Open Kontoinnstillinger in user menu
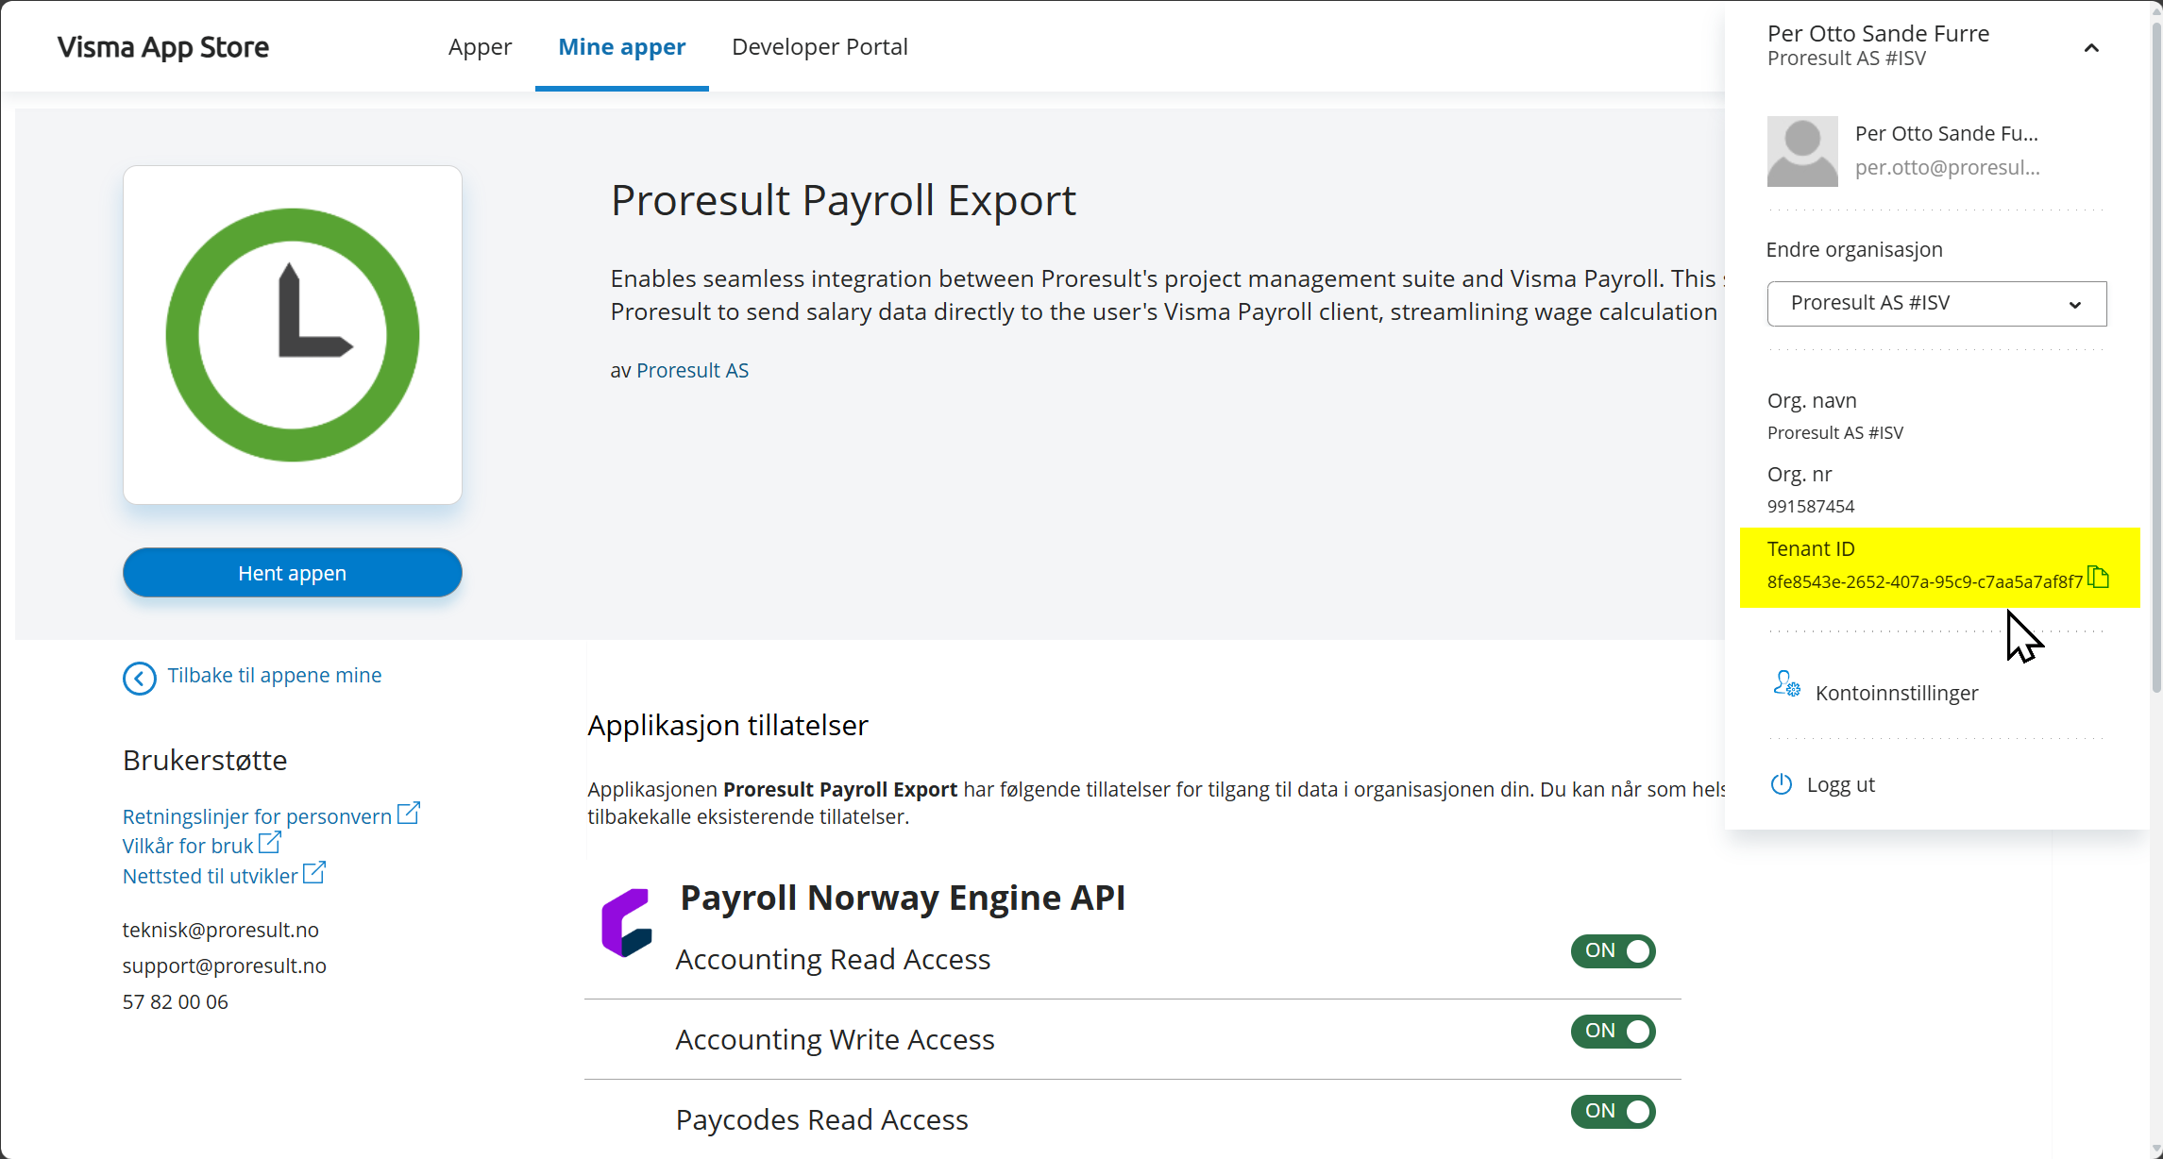 click(1897, 693)
